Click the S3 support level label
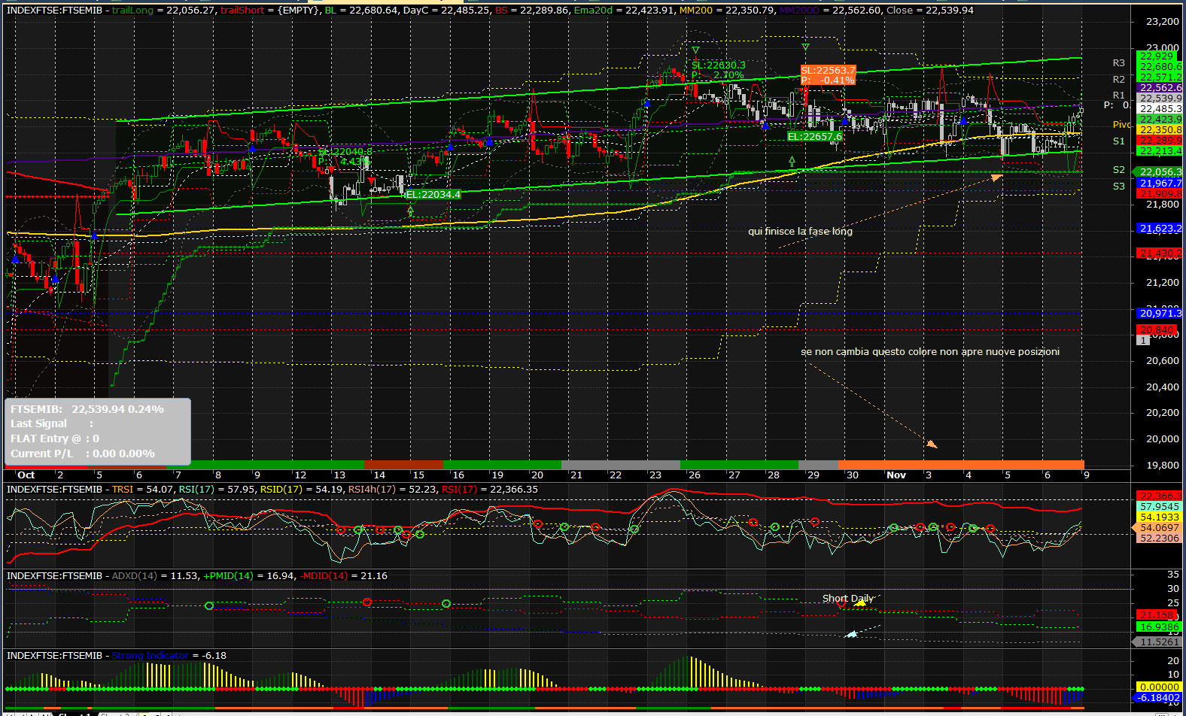Screen dimensions: 1186x716 point(1119,186)
